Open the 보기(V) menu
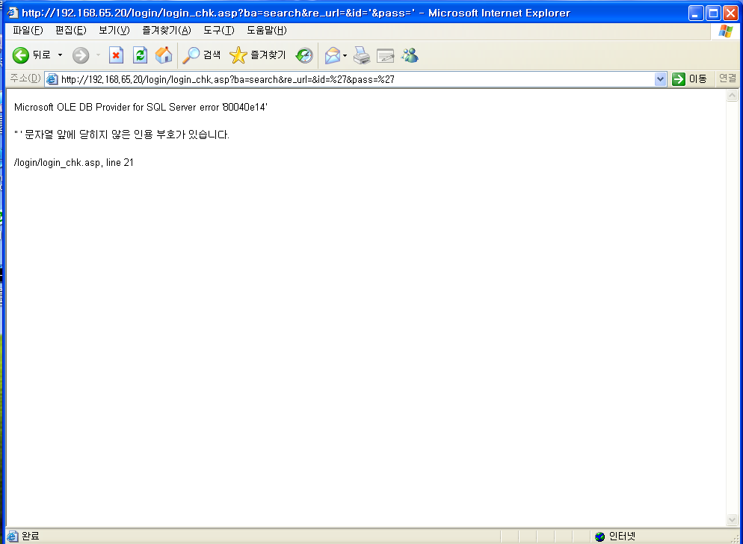The height and width of the screenshot is (544, 743). pyautogui.click(x=114, y=31)
